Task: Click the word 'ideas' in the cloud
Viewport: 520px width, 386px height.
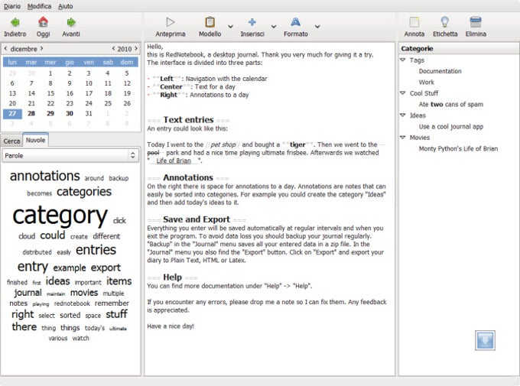Action: pyautogui.click(x=57, y=281)
